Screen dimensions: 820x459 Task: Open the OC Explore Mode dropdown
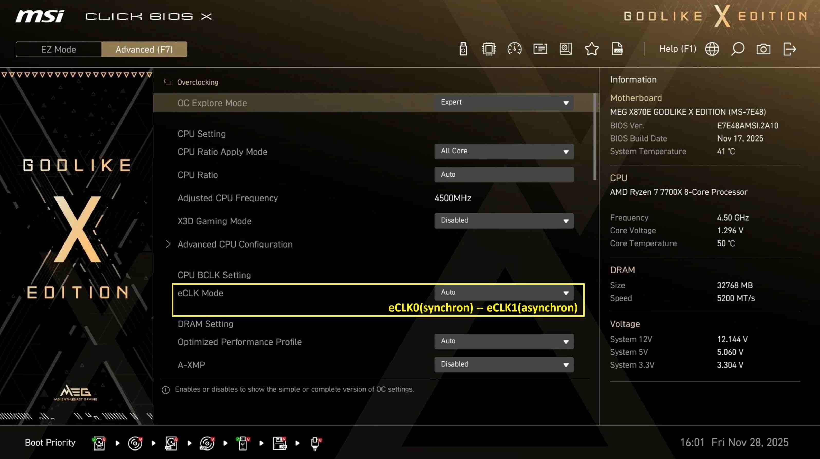pyautogui.click(x=504, y=102)
